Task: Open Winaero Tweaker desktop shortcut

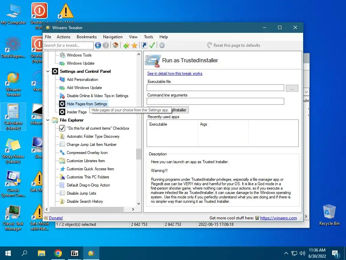Action: click(x=13, y=84)
